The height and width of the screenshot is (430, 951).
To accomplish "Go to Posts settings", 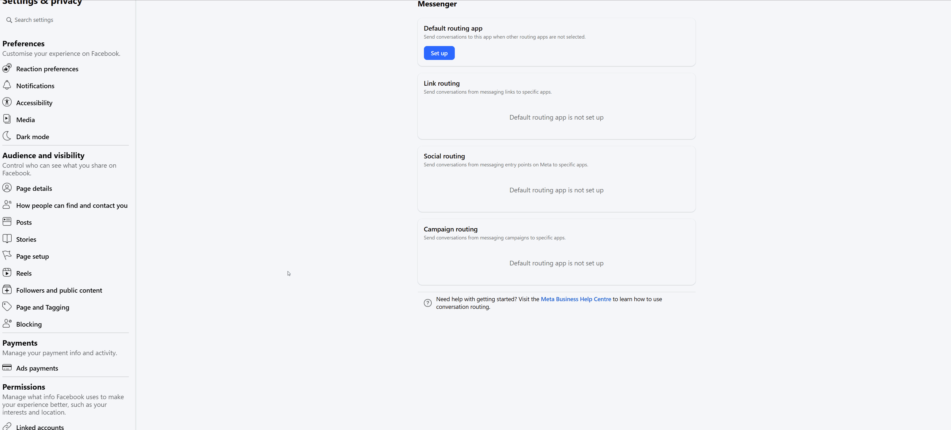I will tap(24, 222).
